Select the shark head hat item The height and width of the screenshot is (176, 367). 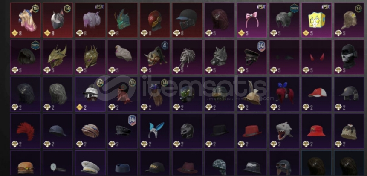tap(284, 131)
